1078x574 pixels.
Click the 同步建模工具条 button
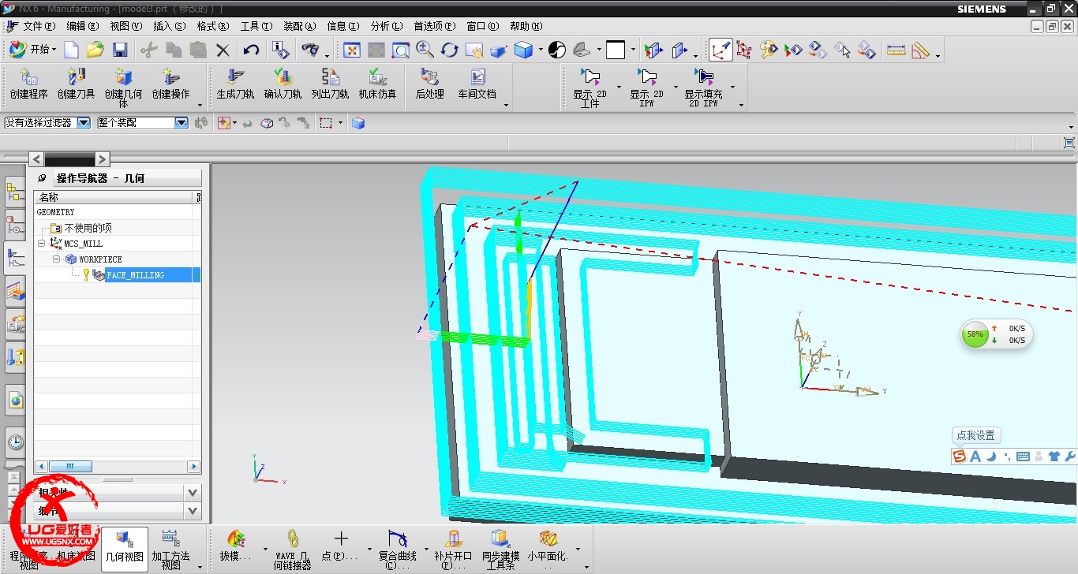click(x=500, y=549)
